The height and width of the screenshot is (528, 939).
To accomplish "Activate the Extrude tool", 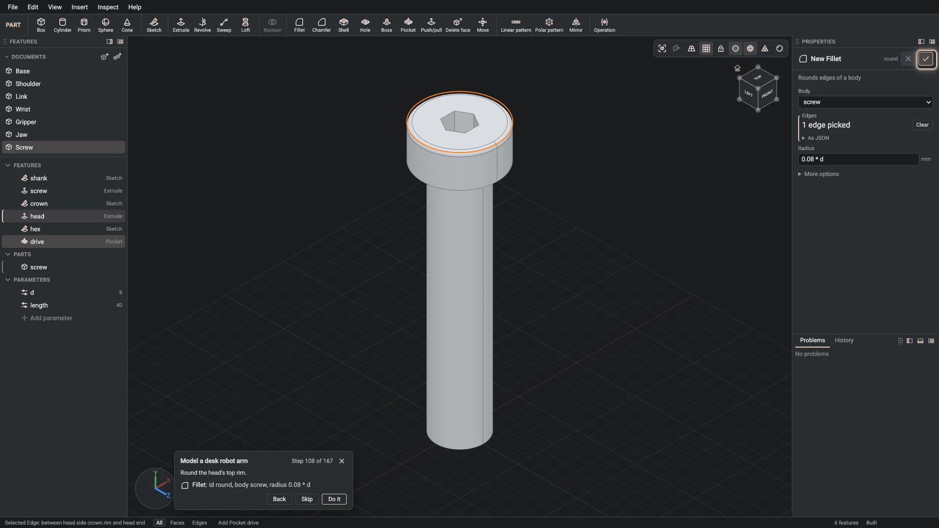I will [x=181, y=25].
